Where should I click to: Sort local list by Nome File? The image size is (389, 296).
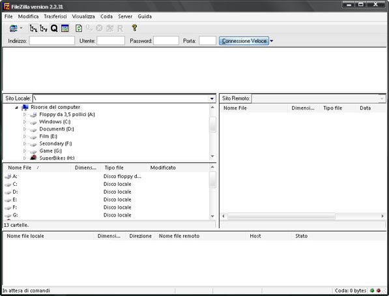pos(38,168)
